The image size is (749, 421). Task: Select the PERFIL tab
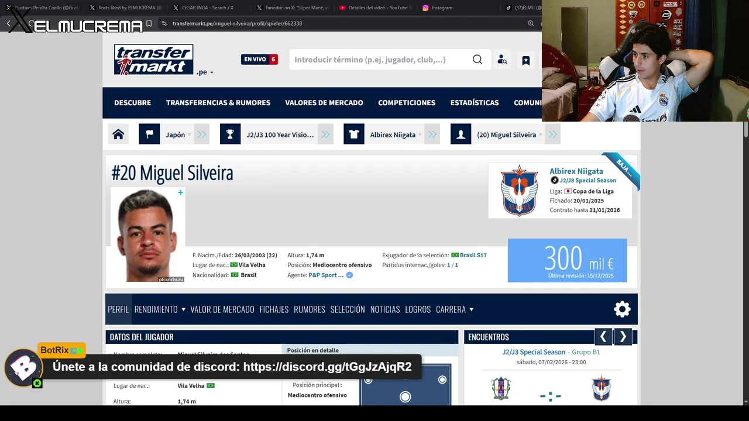click(x=118, y=309)
